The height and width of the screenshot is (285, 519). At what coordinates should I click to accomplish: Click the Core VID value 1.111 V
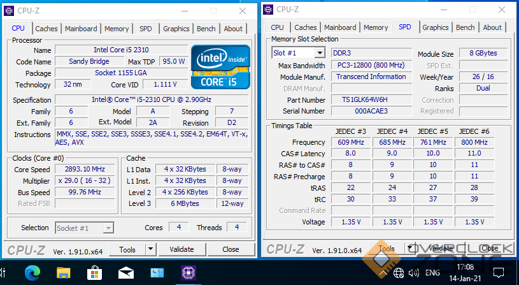point(165,85)
